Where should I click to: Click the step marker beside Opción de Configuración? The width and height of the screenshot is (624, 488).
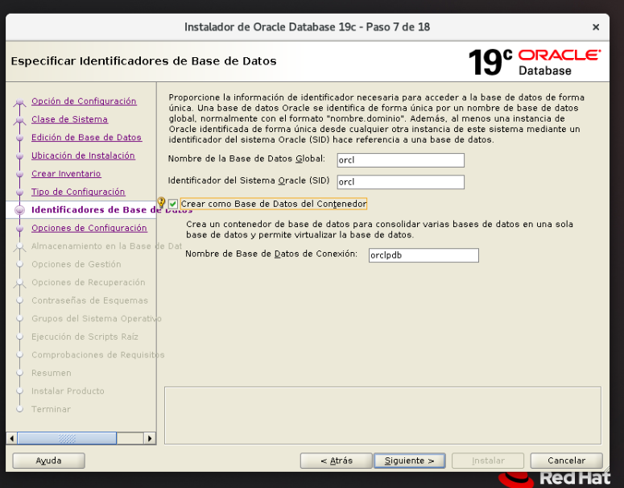[19, 102]
